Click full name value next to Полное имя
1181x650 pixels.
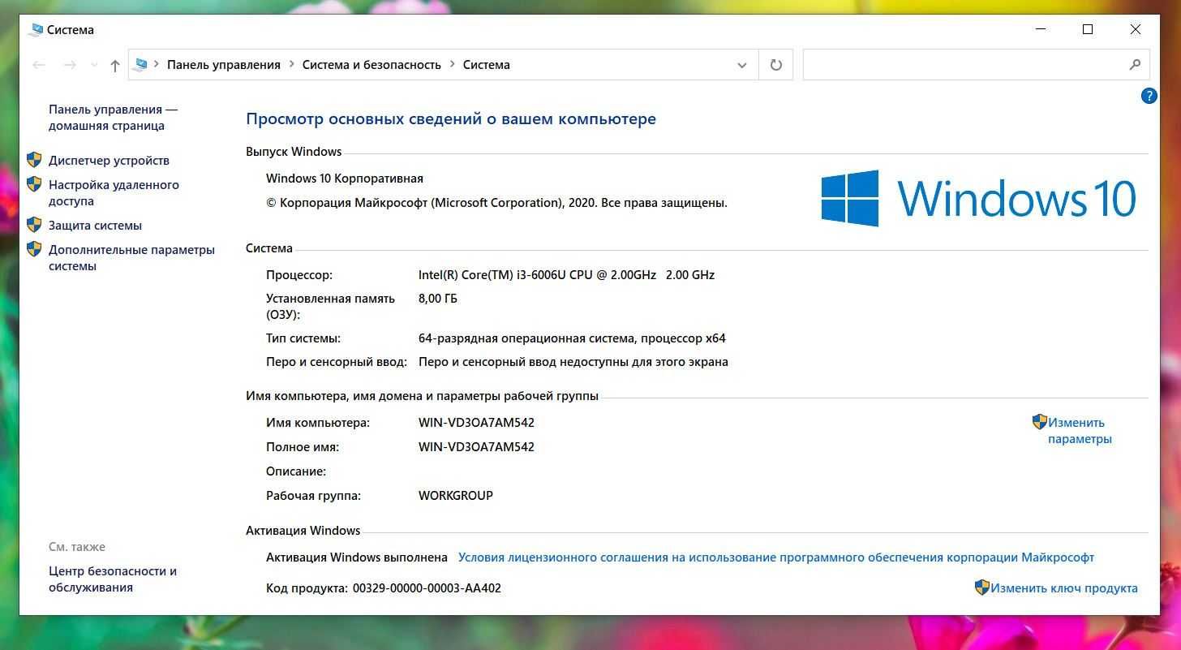pos(476,447)
